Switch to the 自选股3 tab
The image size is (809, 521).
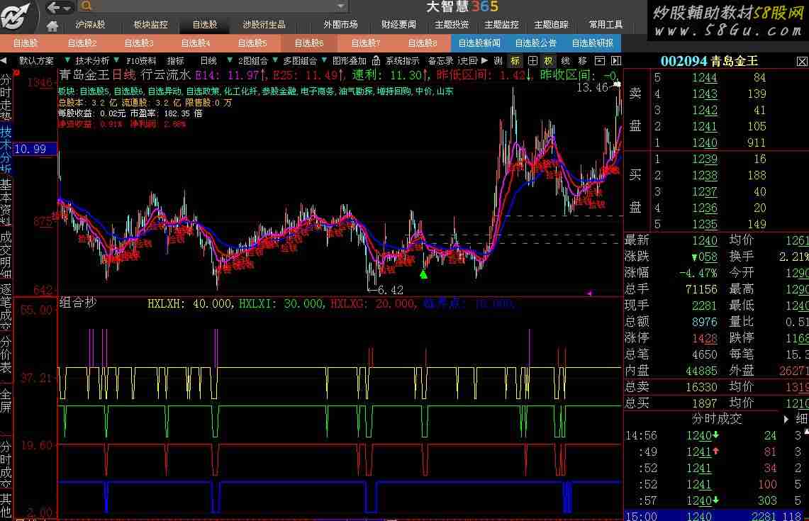pos(139,43)
